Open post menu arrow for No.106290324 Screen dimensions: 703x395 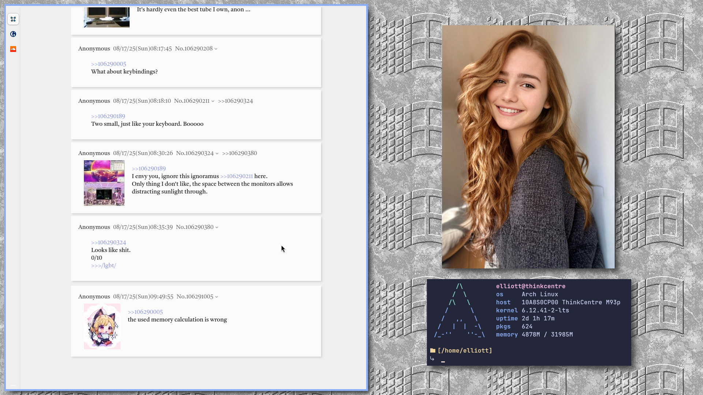tap(217, 154)
